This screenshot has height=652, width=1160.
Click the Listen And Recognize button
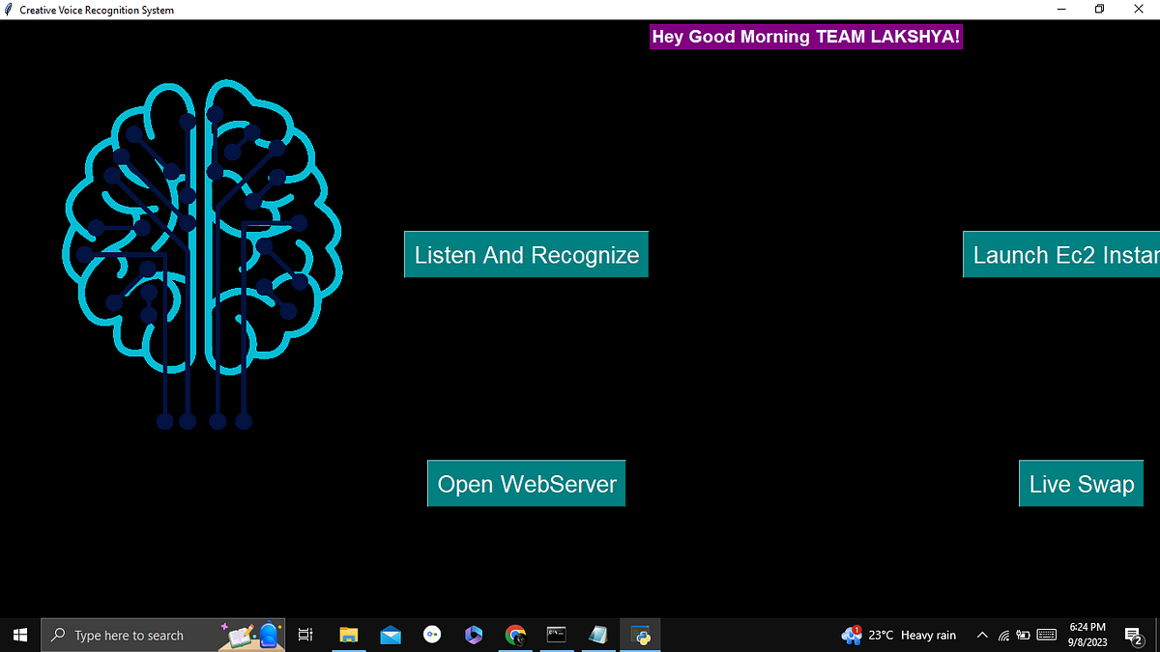(x=526, y=254)
